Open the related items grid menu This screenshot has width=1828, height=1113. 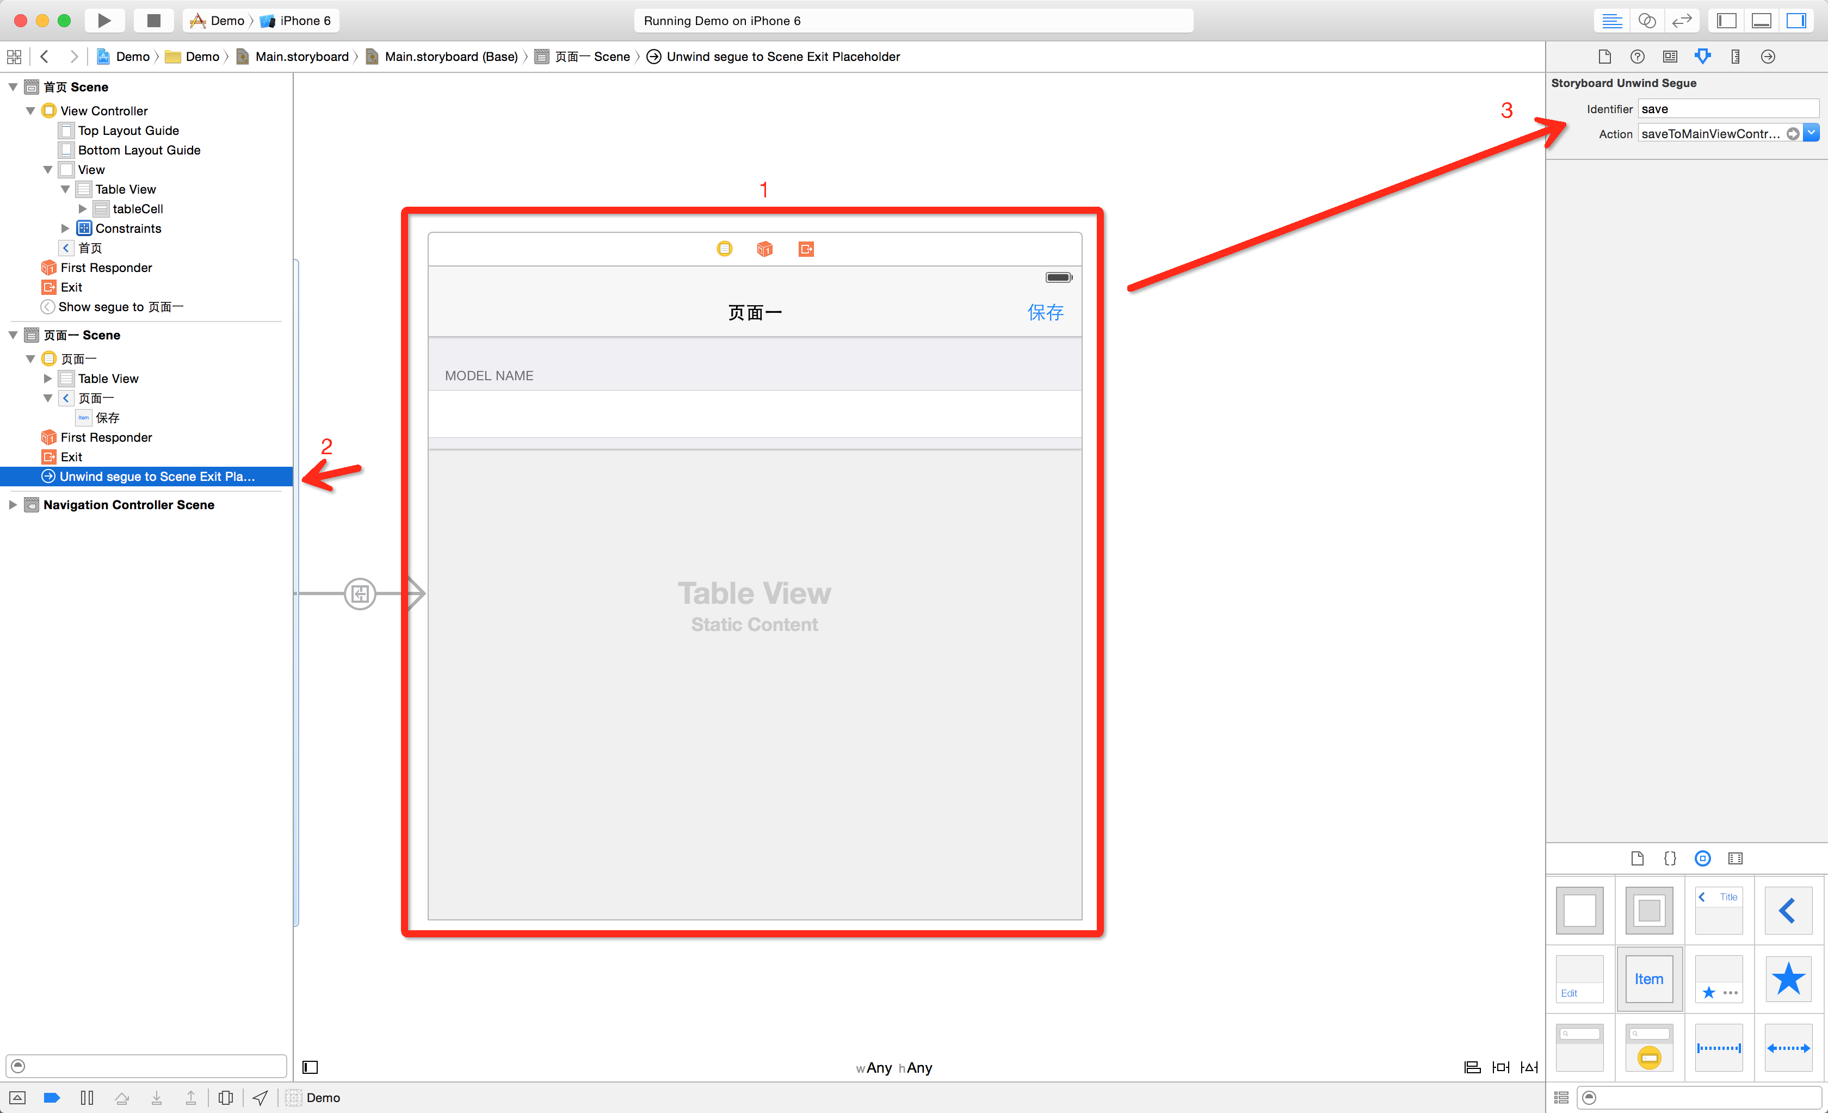pos(14,57)
